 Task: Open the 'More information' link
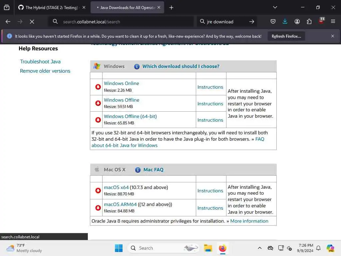[249, 221]
